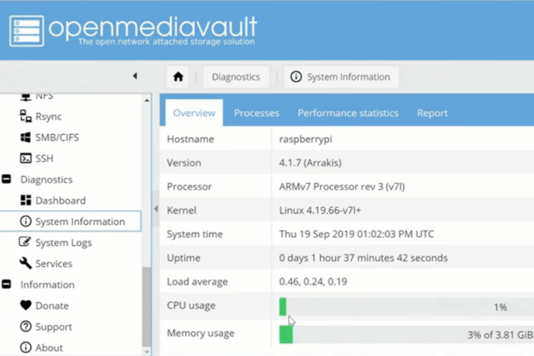Image resolution: width=534 pixels, height=356 pixels.
Task: Open SSH in the sidebar
Action: tap(44, 158)
